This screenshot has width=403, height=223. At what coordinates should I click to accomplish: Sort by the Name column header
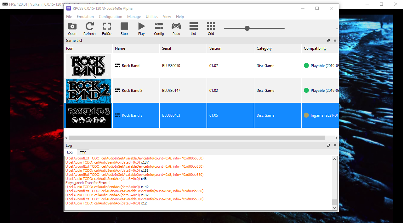point(136,48)
